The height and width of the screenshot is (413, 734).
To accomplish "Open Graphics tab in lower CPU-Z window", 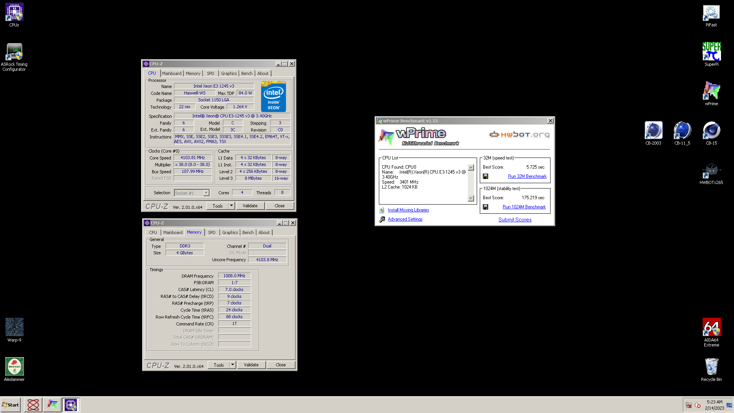I will coord(230,233).
